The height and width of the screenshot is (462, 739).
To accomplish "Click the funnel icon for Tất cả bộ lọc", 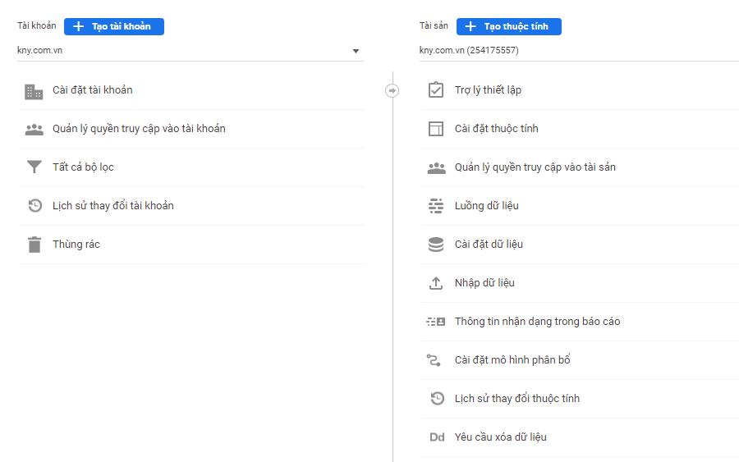I will (x=34, y=167).
